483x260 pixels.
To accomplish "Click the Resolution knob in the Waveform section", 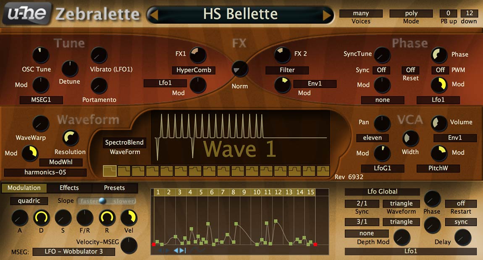I will tap(71, 138).
